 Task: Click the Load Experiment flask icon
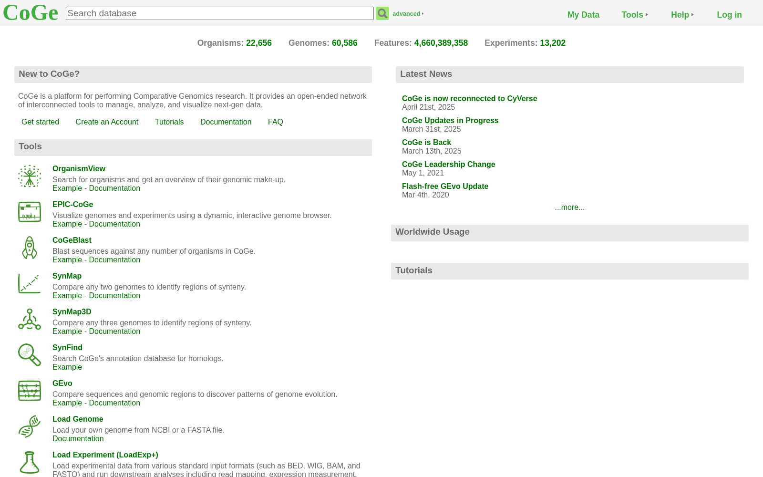(x=30, y=463)
